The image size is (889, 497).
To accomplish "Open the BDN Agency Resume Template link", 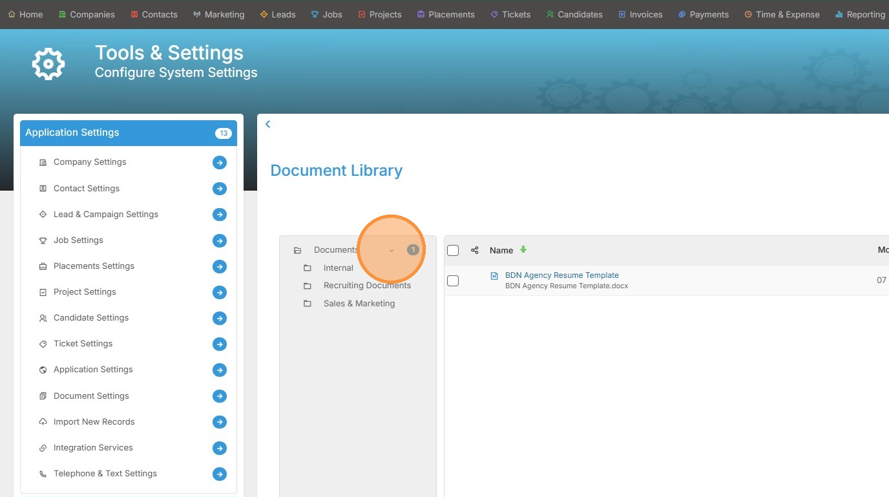I will click(x=561, y=275).
